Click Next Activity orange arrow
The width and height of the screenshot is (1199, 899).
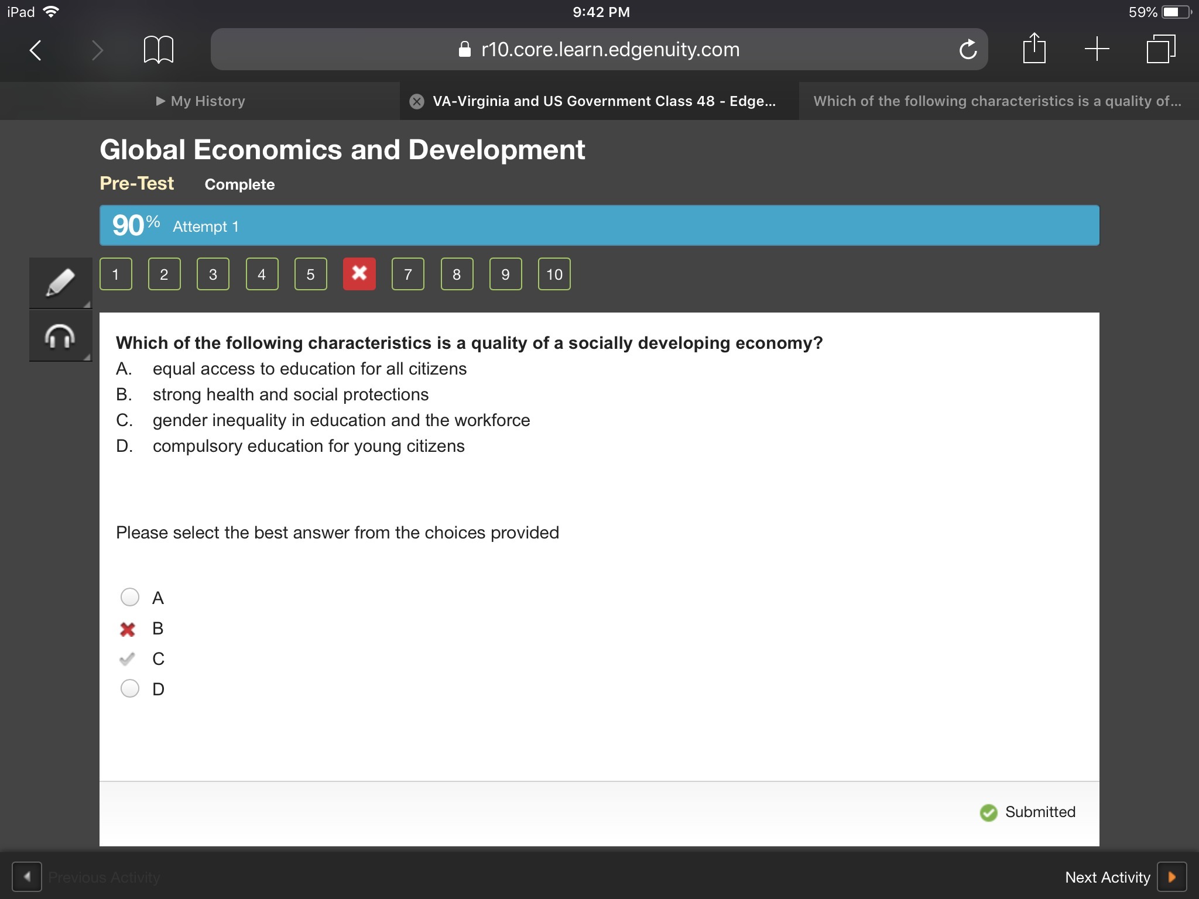tap(1171, 877)
